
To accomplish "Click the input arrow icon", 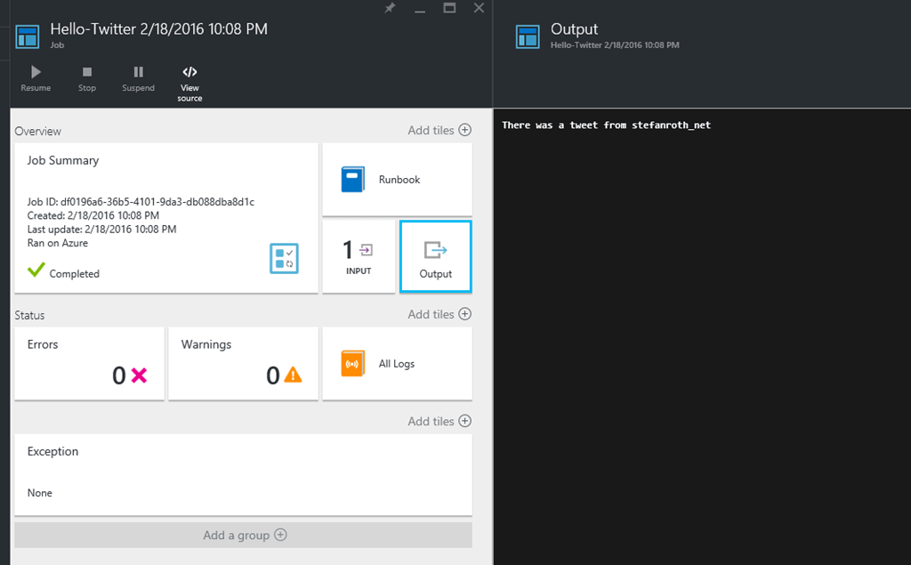I will [x=366, y=250].
